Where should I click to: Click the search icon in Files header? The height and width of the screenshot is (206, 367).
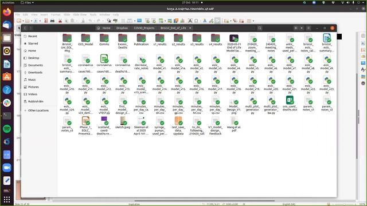(260, 28)
